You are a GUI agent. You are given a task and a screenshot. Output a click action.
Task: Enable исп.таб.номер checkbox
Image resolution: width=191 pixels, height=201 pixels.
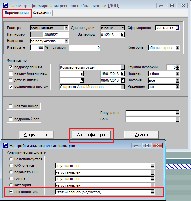click(11, 106)
